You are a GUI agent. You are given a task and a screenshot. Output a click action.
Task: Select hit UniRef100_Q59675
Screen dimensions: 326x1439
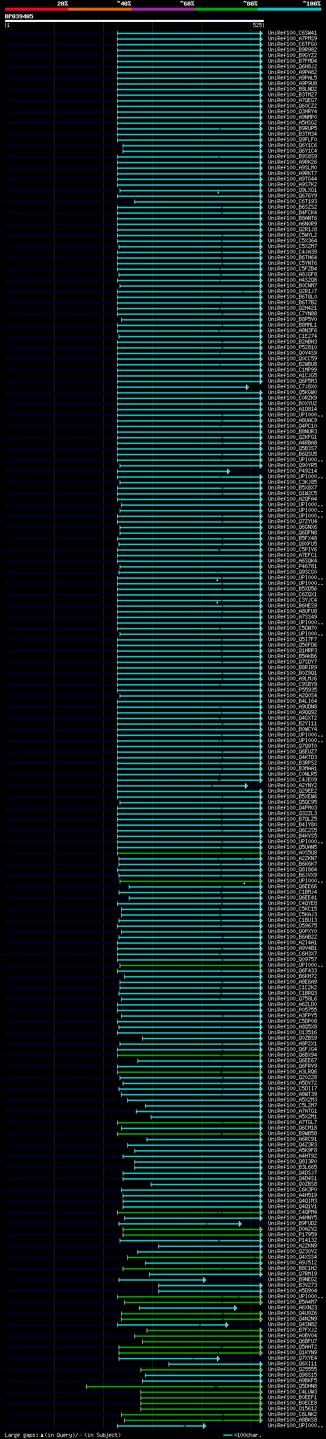[x=292, y=925]
